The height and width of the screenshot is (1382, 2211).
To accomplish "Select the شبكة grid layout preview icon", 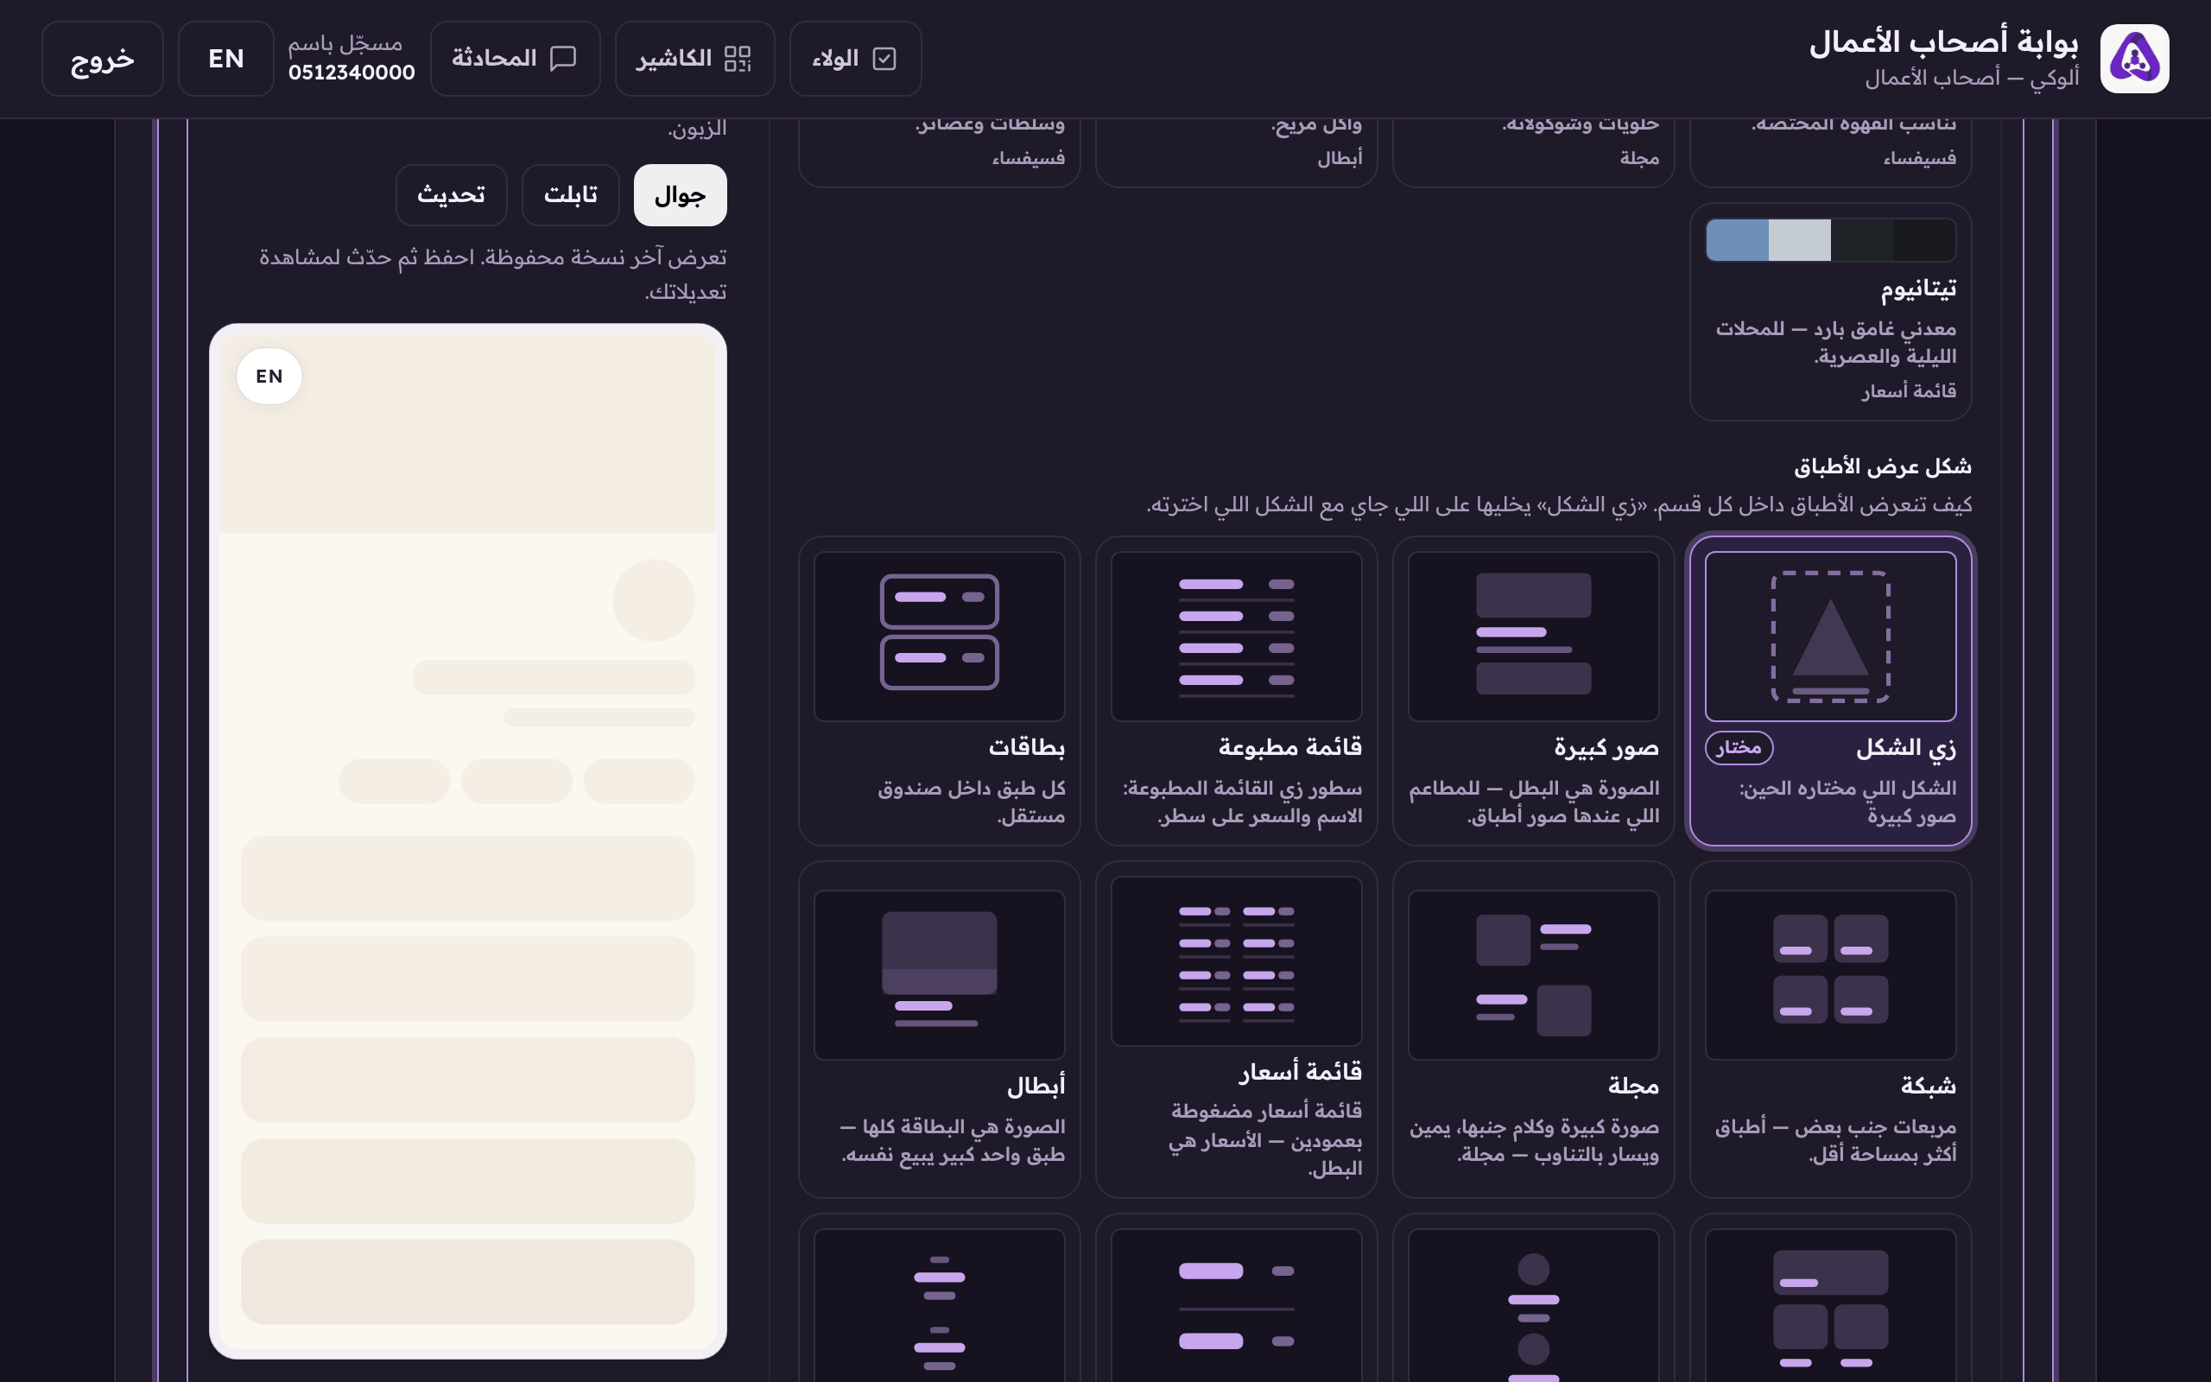I will point(1830,974).
